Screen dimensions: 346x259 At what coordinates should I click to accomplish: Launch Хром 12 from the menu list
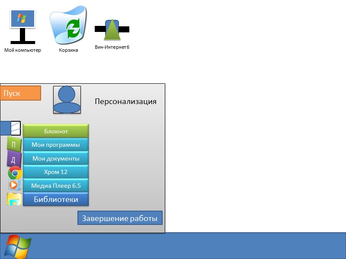pos(56,172)
